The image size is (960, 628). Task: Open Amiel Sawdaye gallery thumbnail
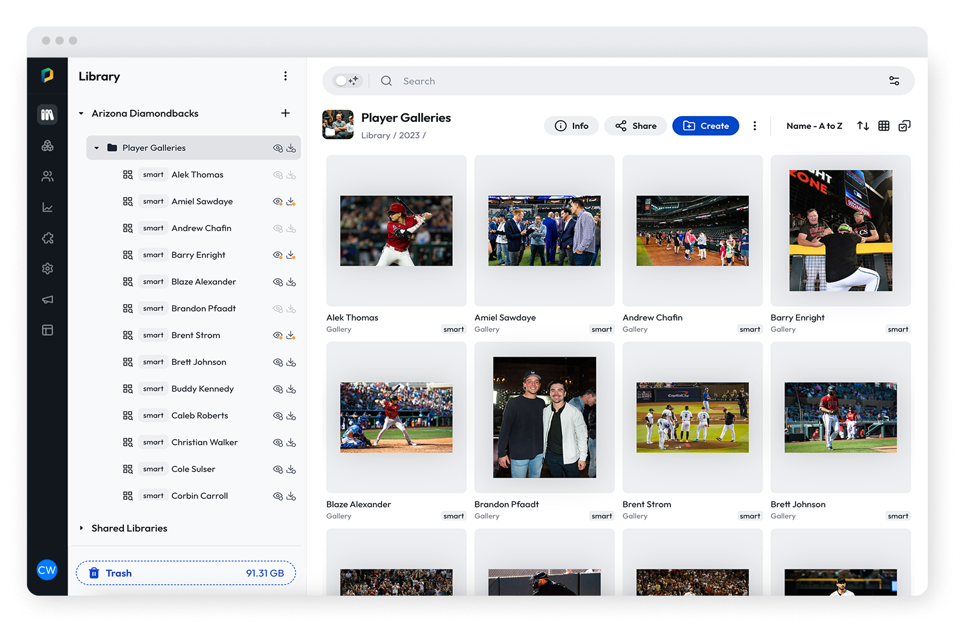(x=545, y=231)
